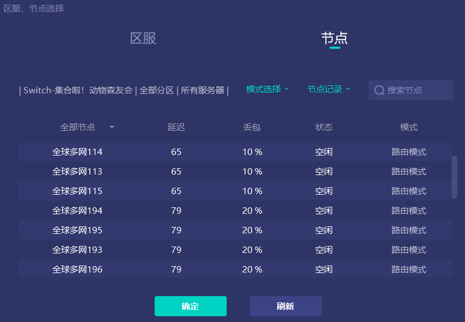Click the 状态 column header
The height and width of the screenshot is (322, 465).
[x=324, y=127]
